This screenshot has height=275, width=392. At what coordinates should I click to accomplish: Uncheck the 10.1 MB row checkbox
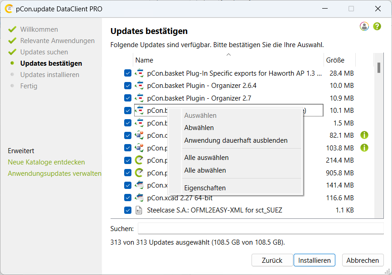128,111
